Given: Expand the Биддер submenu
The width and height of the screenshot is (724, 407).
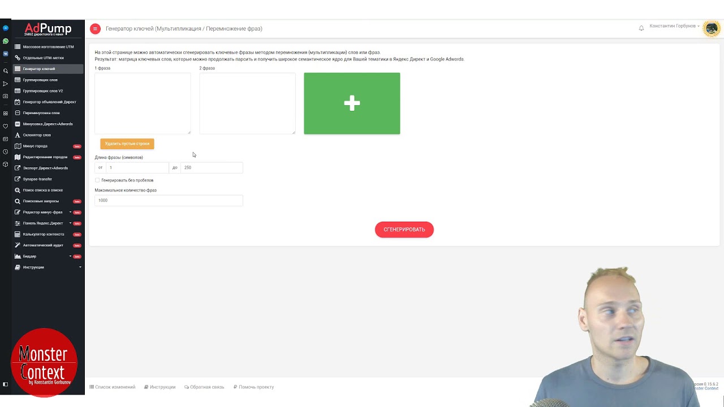Looking at the screenshot, I should click(x=70, y=256).
